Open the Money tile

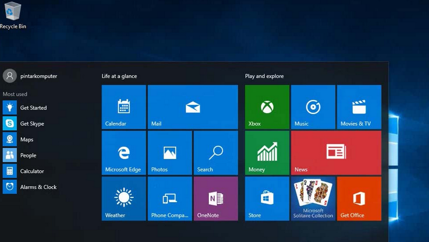click(267, 153)
